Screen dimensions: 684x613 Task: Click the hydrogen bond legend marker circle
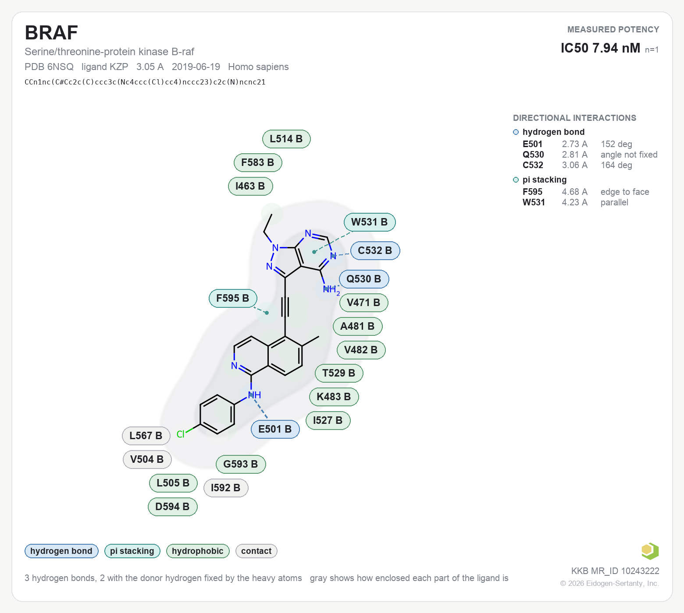(x=516, y=132)
